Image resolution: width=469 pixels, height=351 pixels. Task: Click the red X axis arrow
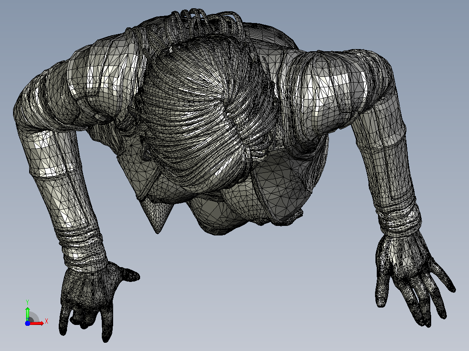coord(37,323)
